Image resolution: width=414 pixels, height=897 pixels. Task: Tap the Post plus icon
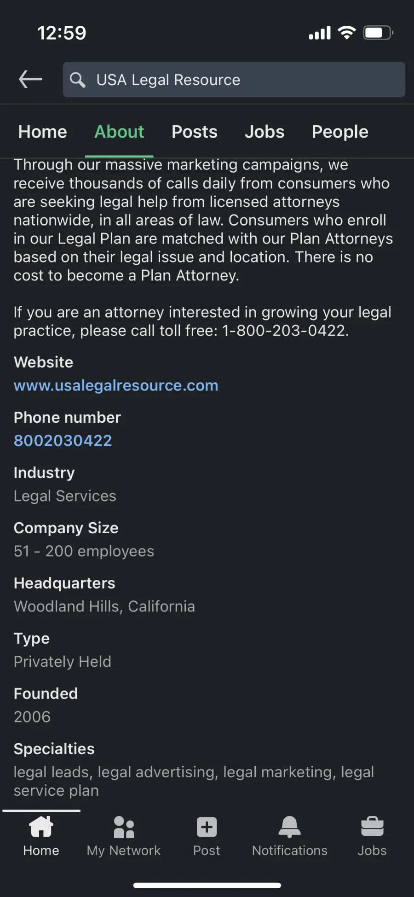[207, 827]
